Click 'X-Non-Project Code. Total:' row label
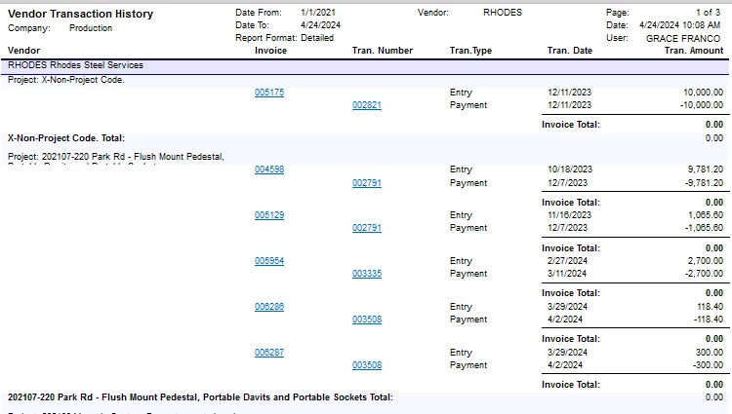This screenshot has height=414, width=732. tap(65, 138)
